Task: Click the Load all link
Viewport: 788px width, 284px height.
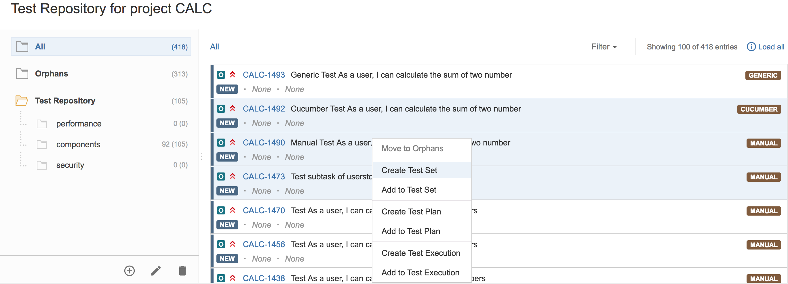Action: pyautogui.click(x=771, y=47)
